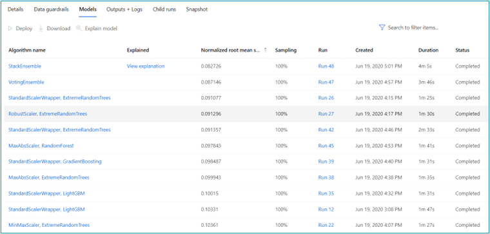Open Run 48 link
490x234 pixels.
[326, 66]
